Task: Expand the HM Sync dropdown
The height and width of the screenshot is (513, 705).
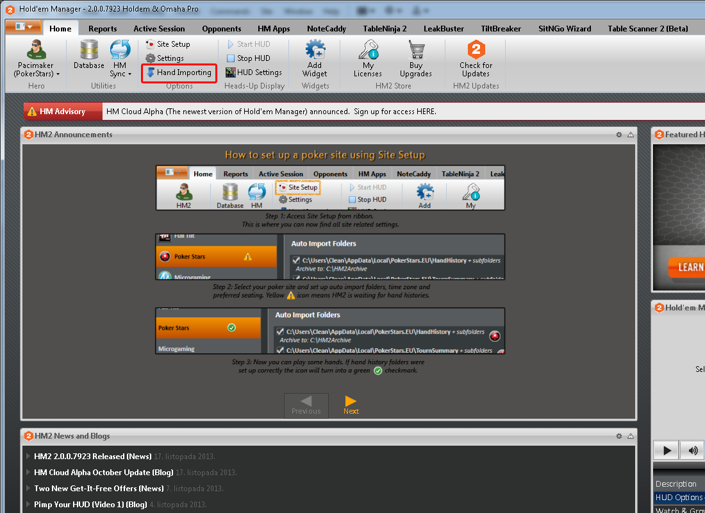Action: (120, 74)
